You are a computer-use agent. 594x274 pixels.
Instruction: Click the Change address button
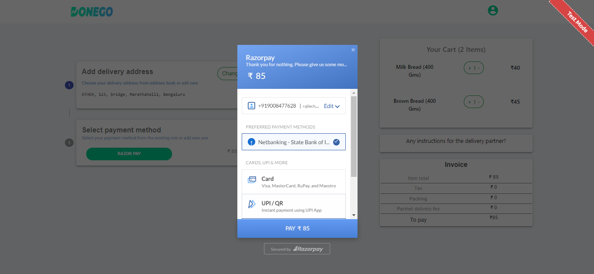(x=227, y=74)
